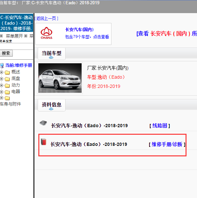Select the 动力 tree item

tap(16, 85)
